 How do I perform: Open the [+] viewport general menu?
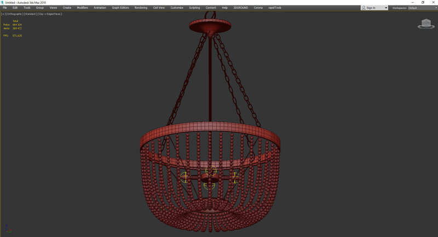[3, 14]
